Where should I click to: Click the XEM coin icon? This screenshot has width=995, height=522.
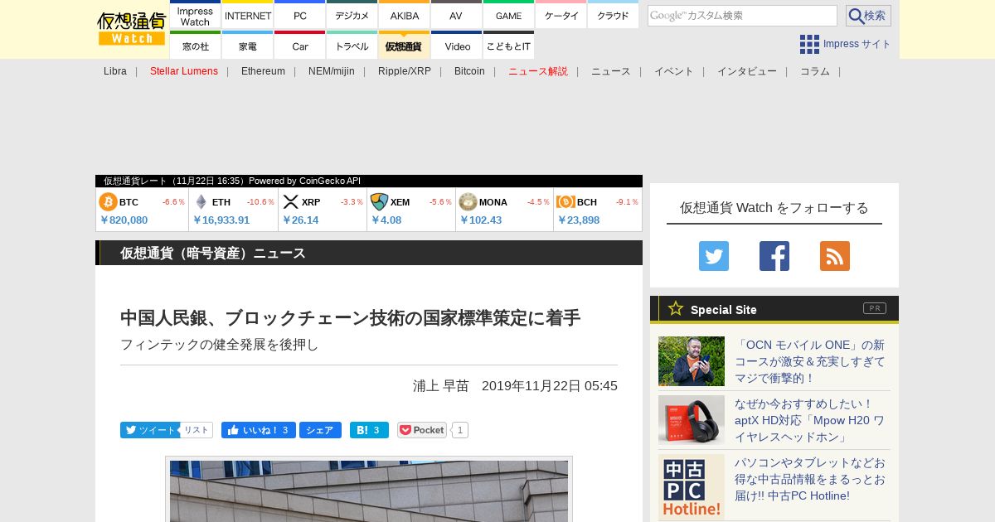[379, 202]
